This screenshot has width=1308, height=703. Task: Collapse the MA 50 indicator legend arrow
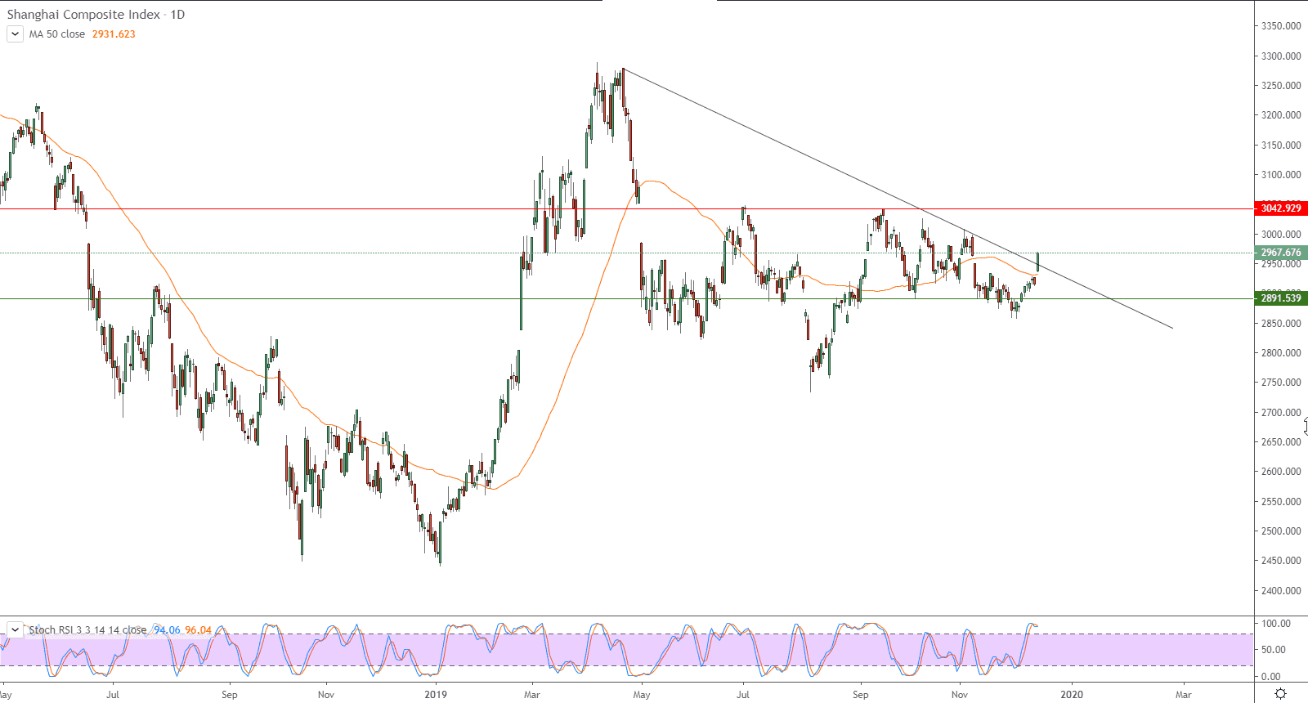point(15,34)
